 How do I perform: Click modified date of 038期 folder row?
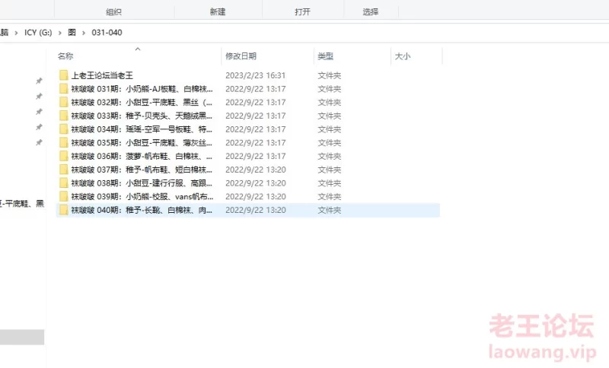coord(256,183)
